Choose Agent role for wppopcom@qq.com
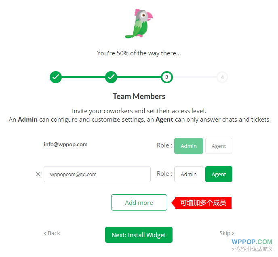278x257 pixels. tap(219, 174)
